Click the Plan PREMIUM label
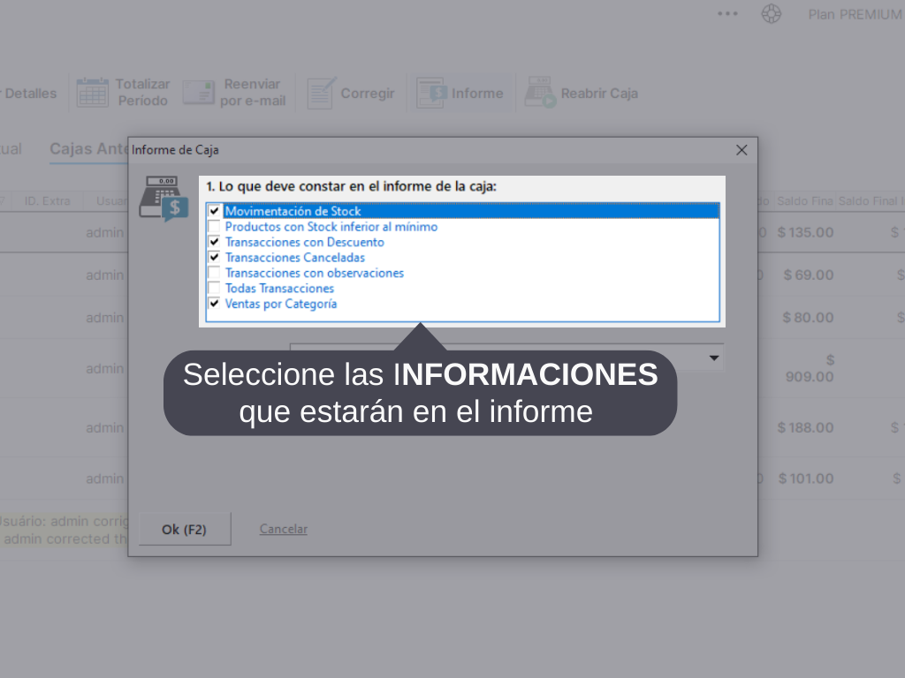 coord(856,14)
